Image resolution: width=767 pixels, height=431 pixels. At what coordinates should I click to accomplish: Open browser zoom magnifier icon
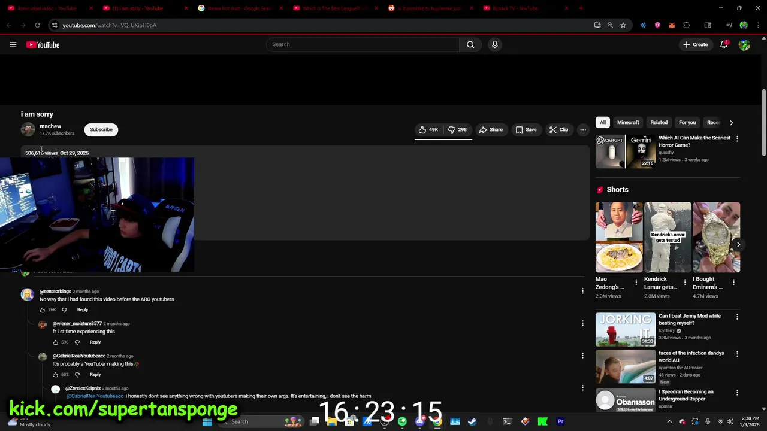[610, 25]
